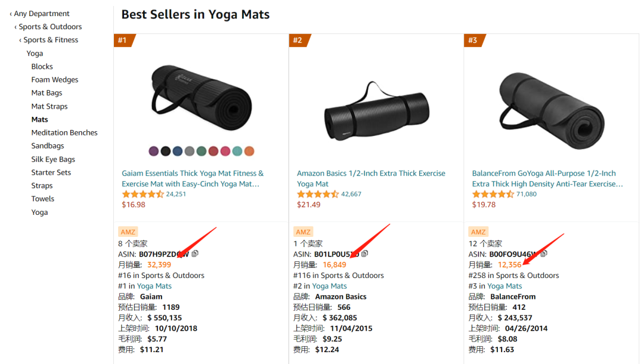Copy ASIN of the Gaiam yoga mat
The height and width of the screenshot is (364, 644).
click(x=195, y=254)
